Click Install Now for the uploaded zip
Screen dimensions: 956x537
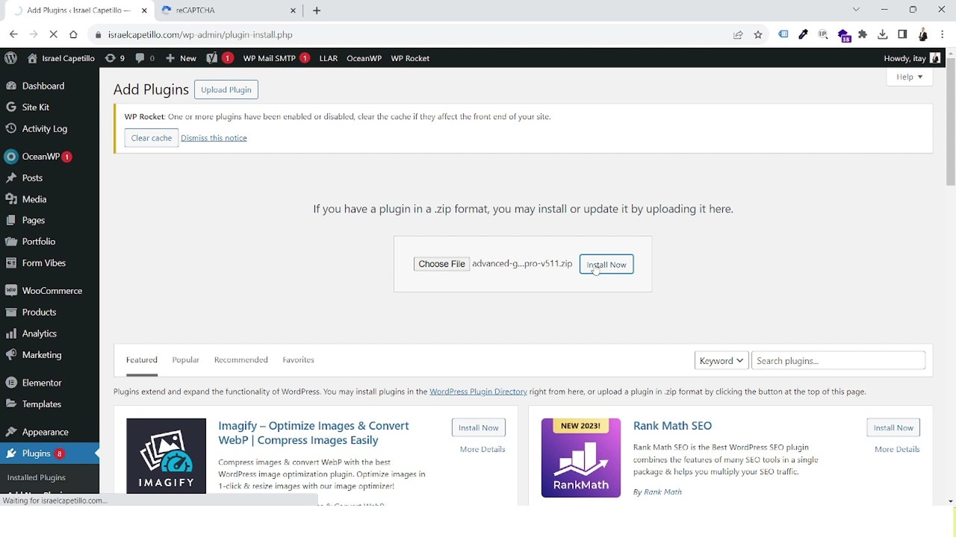point(606,265)
